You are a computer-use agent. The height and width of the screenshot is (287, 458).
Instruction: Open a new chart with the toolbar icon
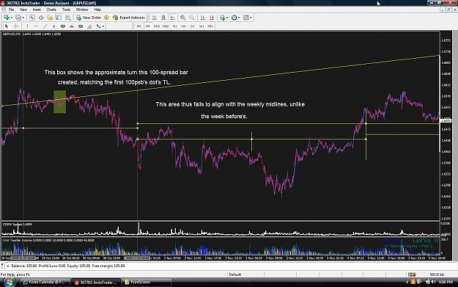click(x=6, y=18)
